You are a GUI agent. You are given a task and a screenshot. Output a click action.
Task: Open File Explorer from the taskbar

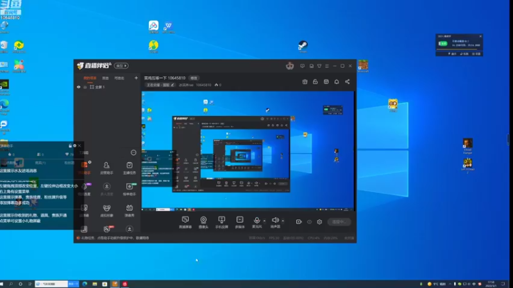click(x=94, y=284)
